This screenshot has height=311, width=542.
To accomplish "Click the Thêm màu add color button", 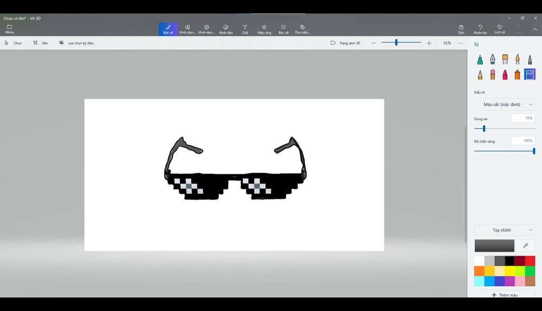I will 504,295.
